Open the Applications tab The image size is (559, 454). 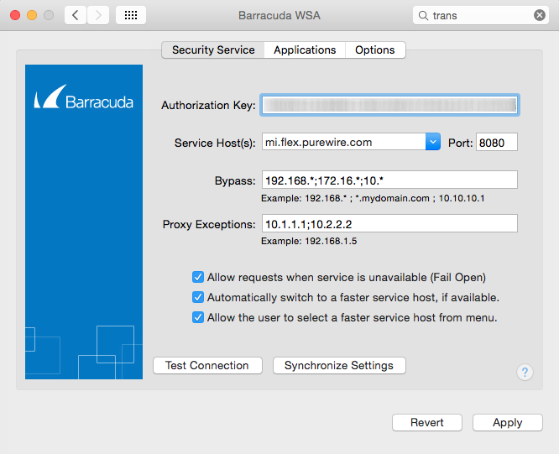pos(305,50)
